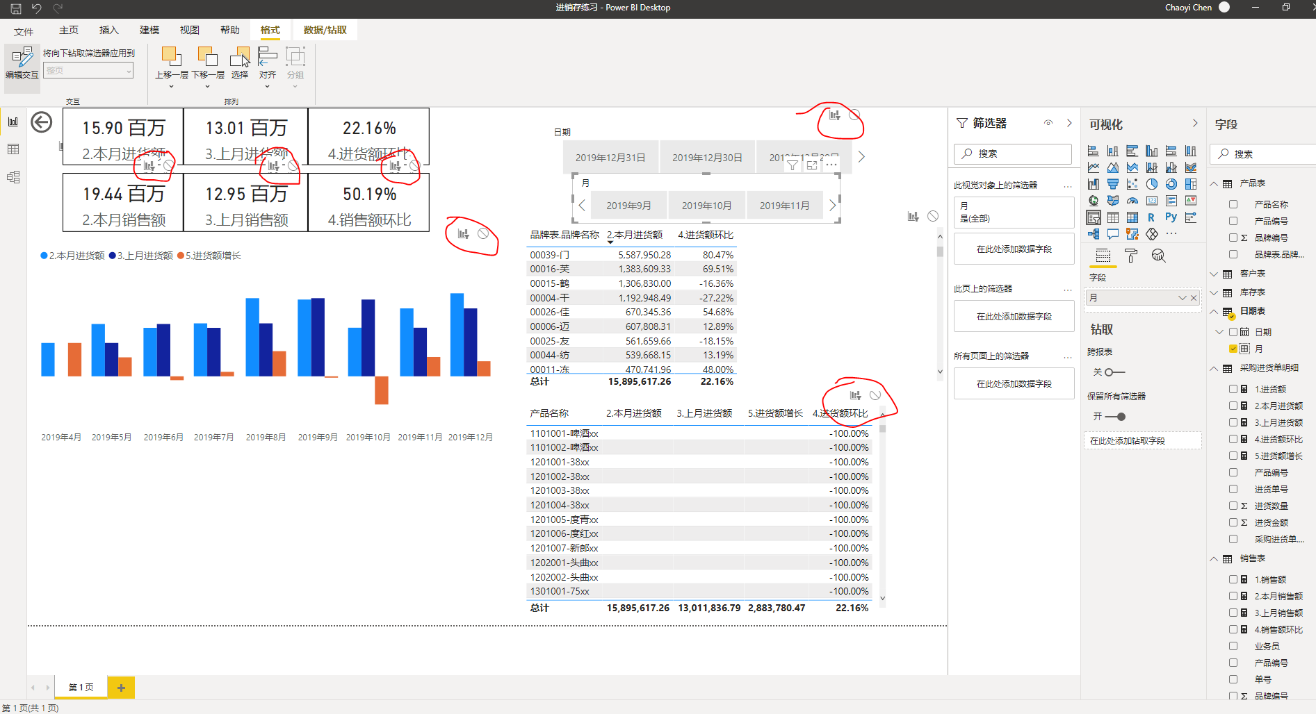Screen dimensions: 1316x714
Task: Click the save icon in title bar
Action: 16,8
